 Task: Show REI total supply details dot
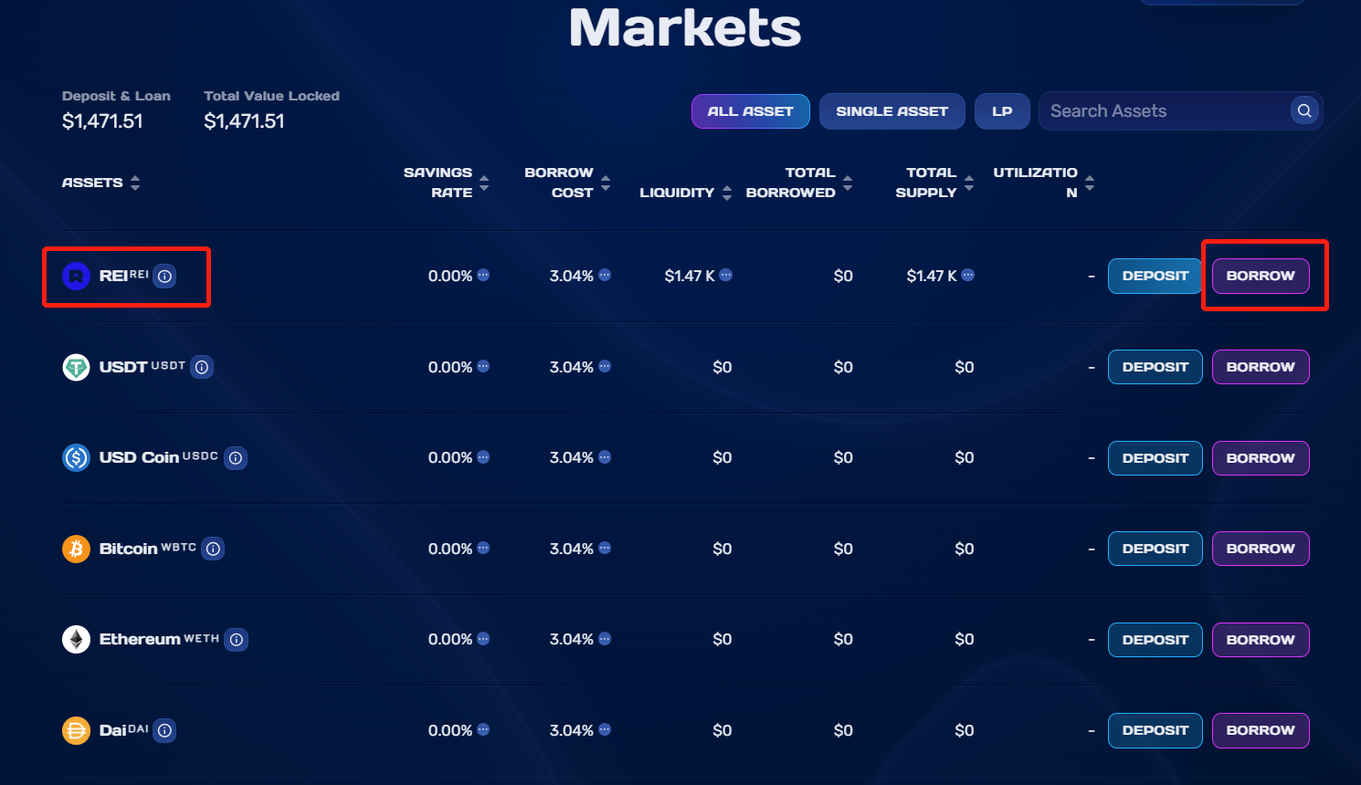(967, 275)
